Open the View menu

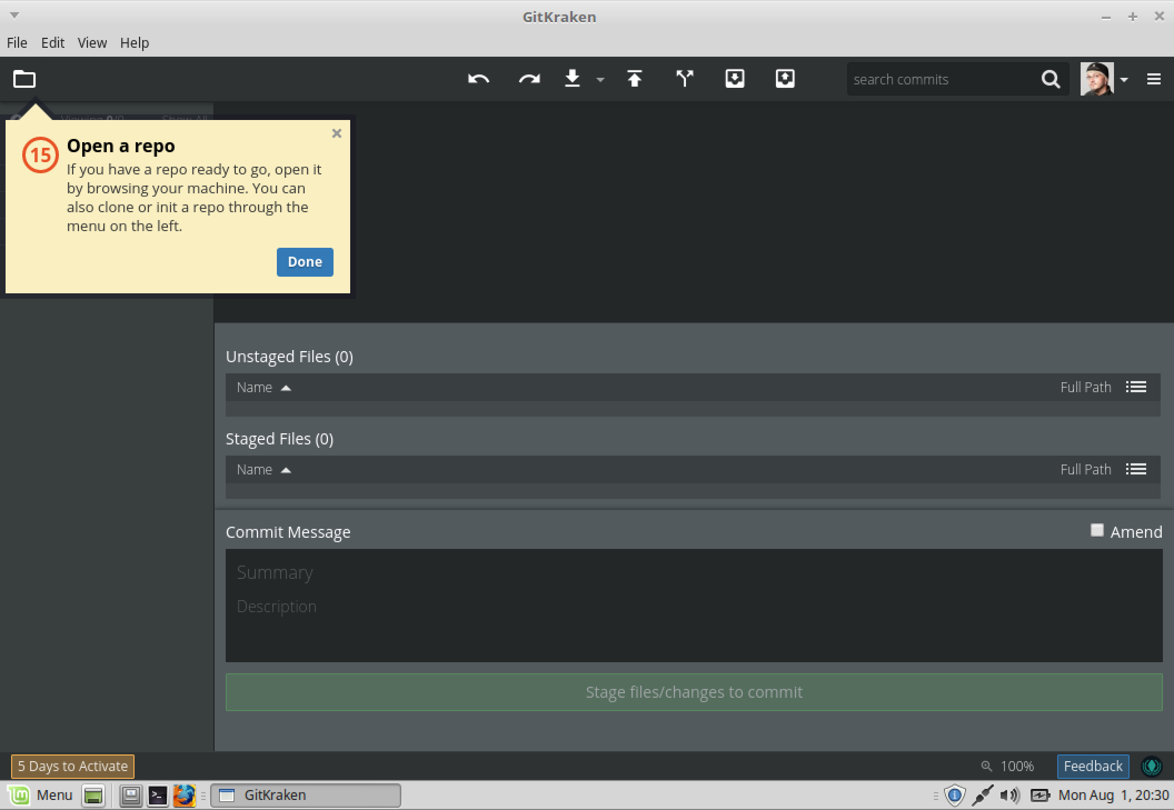(92, 43)
